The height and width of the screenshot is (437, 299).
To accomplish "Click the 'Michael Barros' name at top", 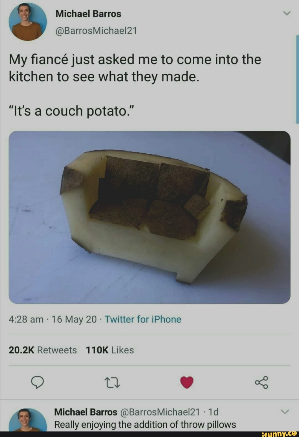I will coord(88,14).
